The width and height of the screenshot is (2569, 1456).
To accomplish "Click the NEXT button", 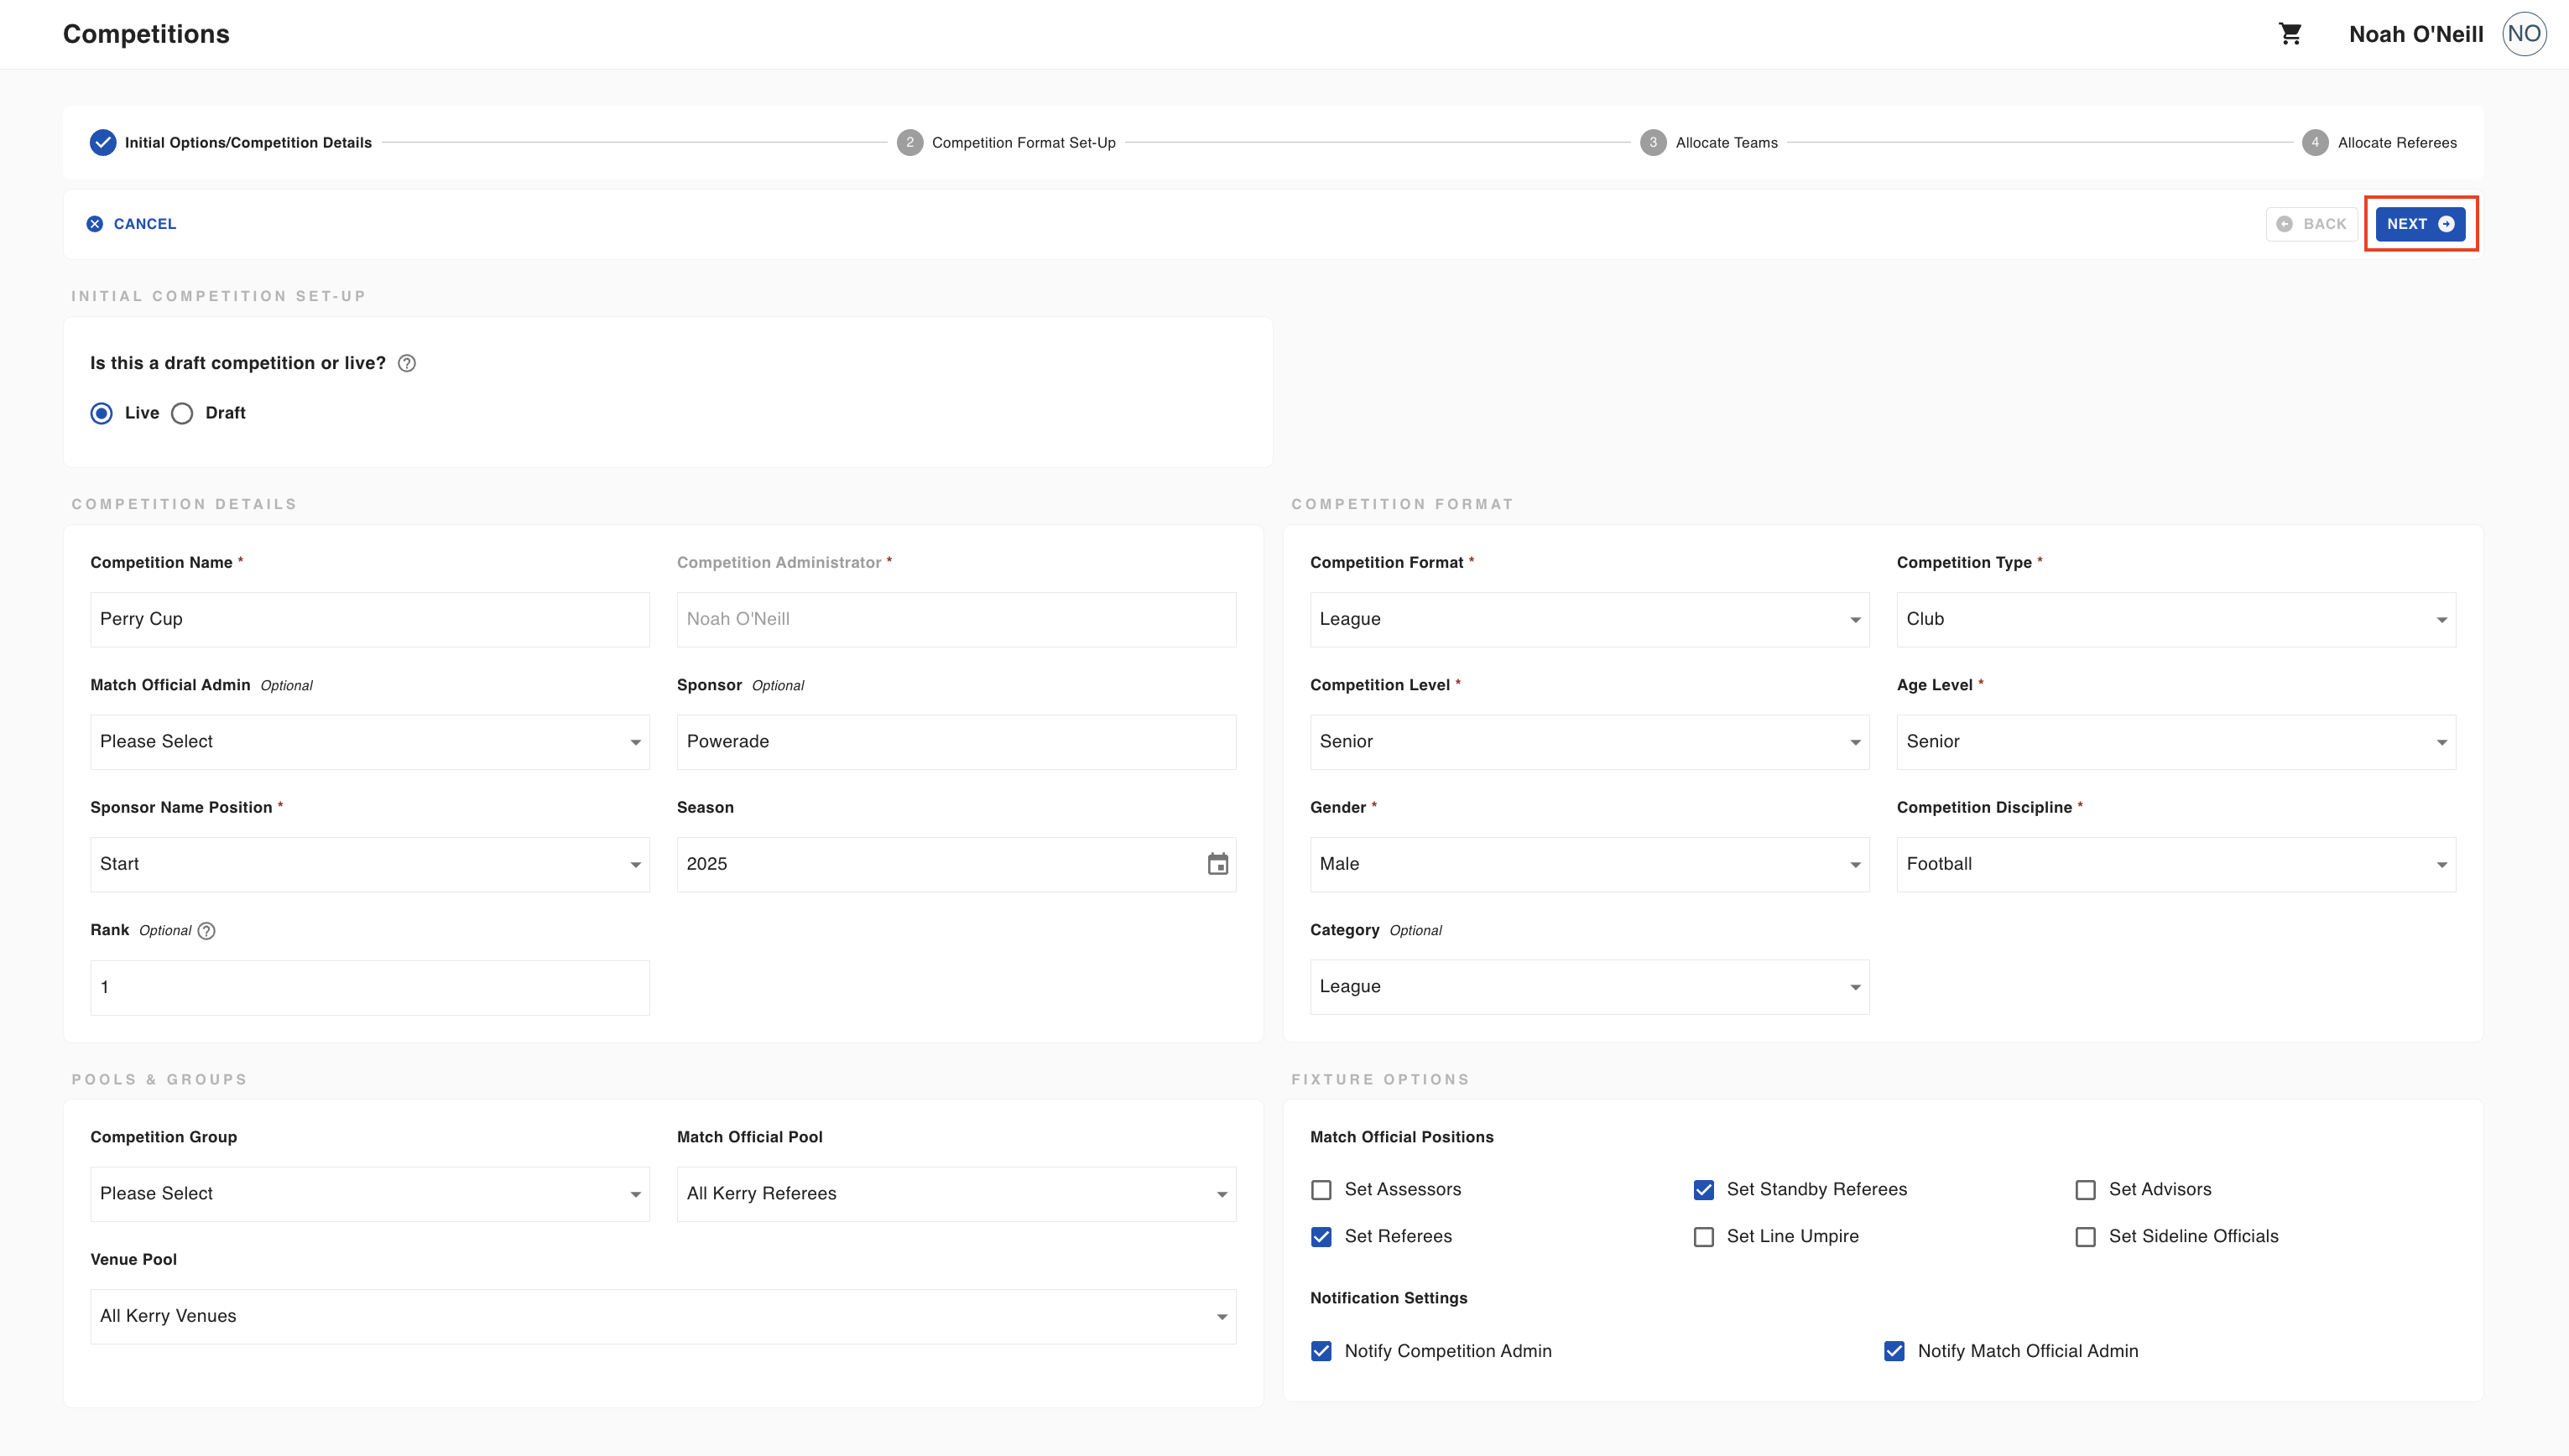I will tap(2420, 224).
